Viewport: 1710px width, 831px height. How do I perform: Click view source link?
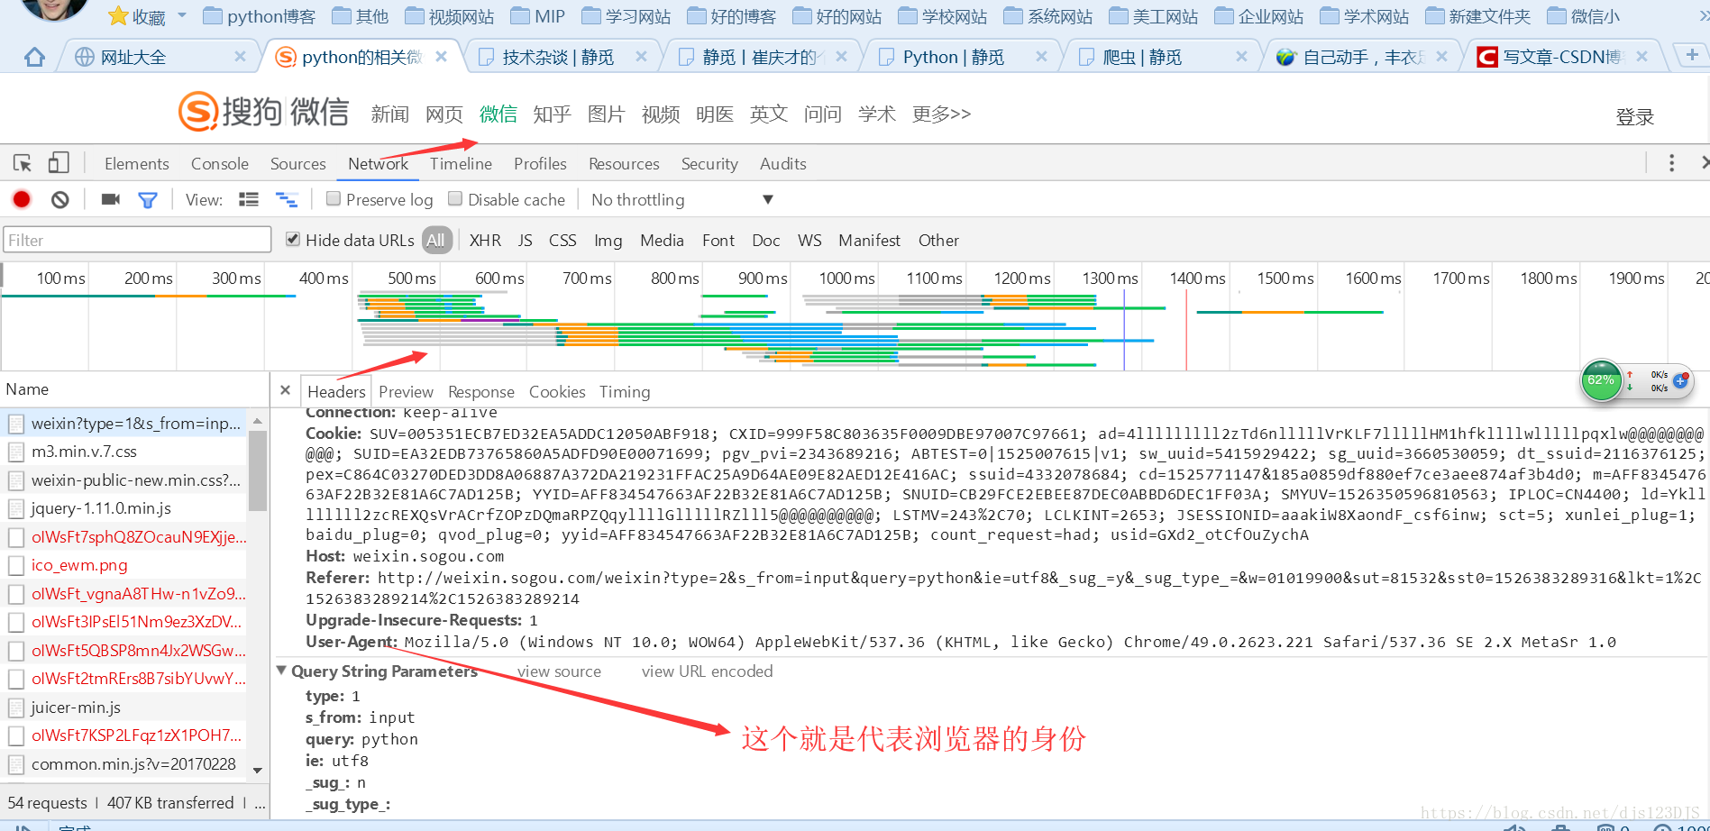tap(559, 671)
